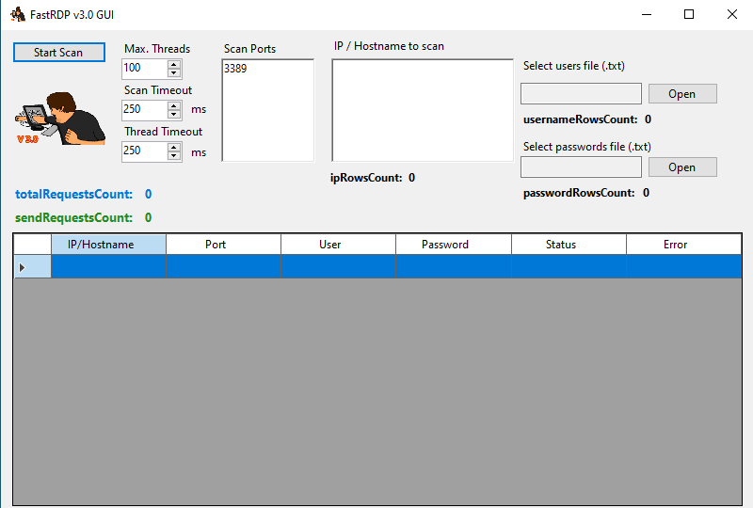Sort by User column header
This screenshot has height=508, width=753.
click(338, 245)
